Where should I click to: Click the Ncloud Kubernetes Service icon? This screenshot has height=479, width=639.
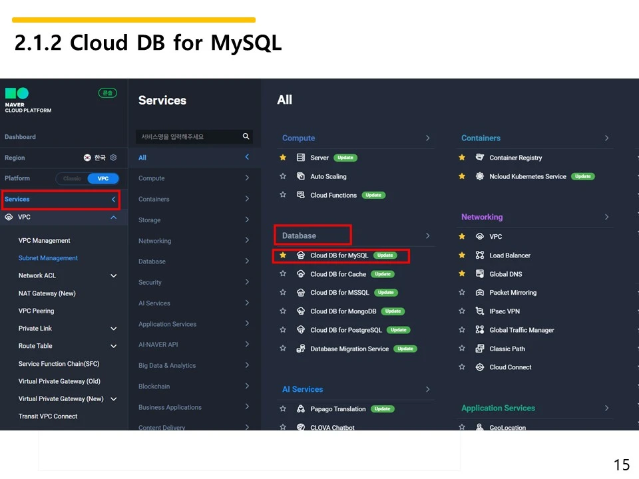tap(480, 176)
